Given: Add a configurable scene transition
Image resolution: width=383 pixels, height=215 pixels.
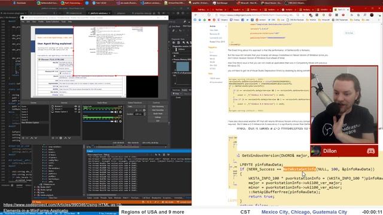Looking at the screenshot, I should (x=136, y=110).
